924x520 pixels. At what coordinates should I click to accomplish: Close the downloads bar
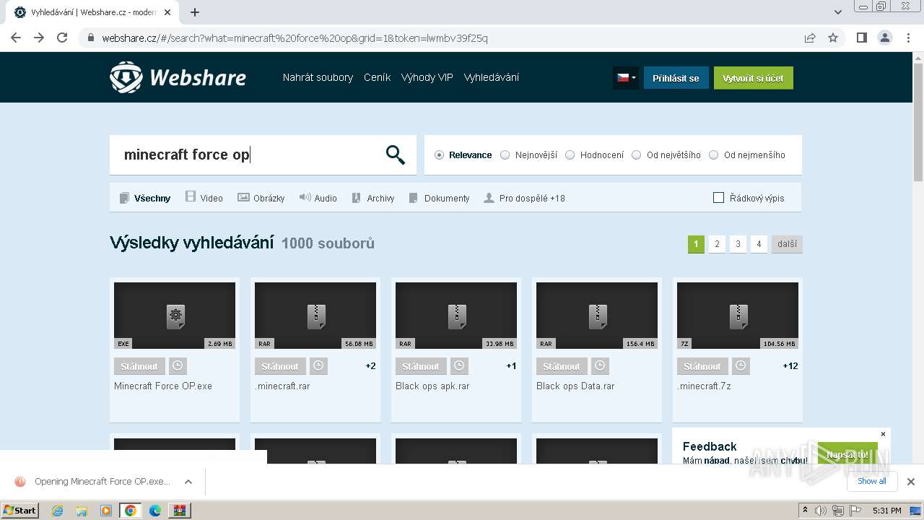[911, 482]
